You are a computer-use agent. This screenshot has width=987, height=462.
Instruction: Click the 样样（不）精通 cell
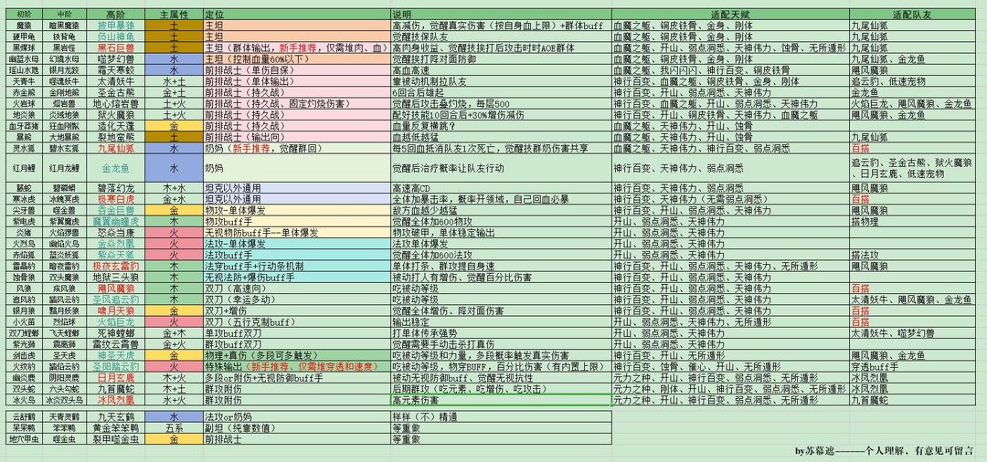[x=501, y=416]
